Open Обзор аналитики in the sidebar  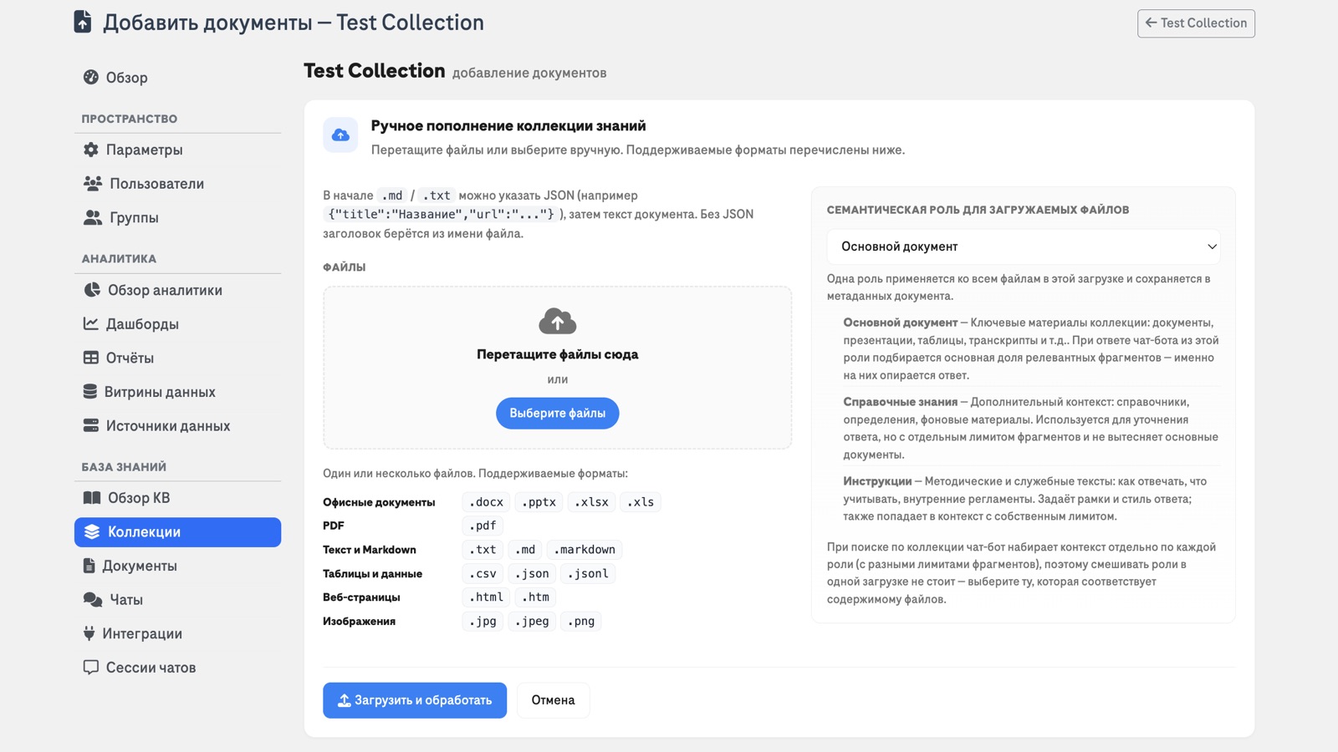[x=177, y=290]
